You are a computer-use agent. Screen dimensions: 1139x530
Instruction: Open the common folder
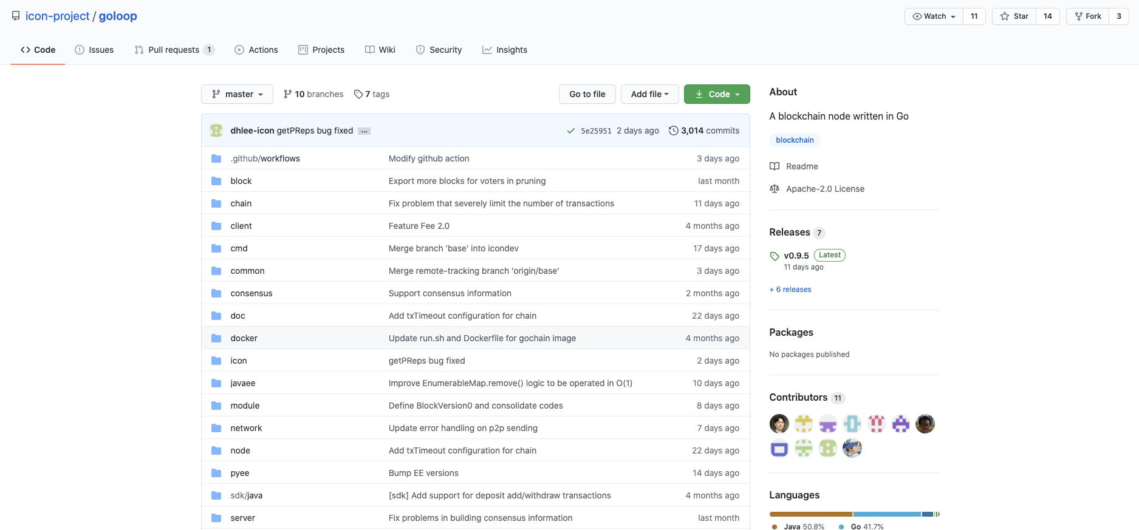247,271
